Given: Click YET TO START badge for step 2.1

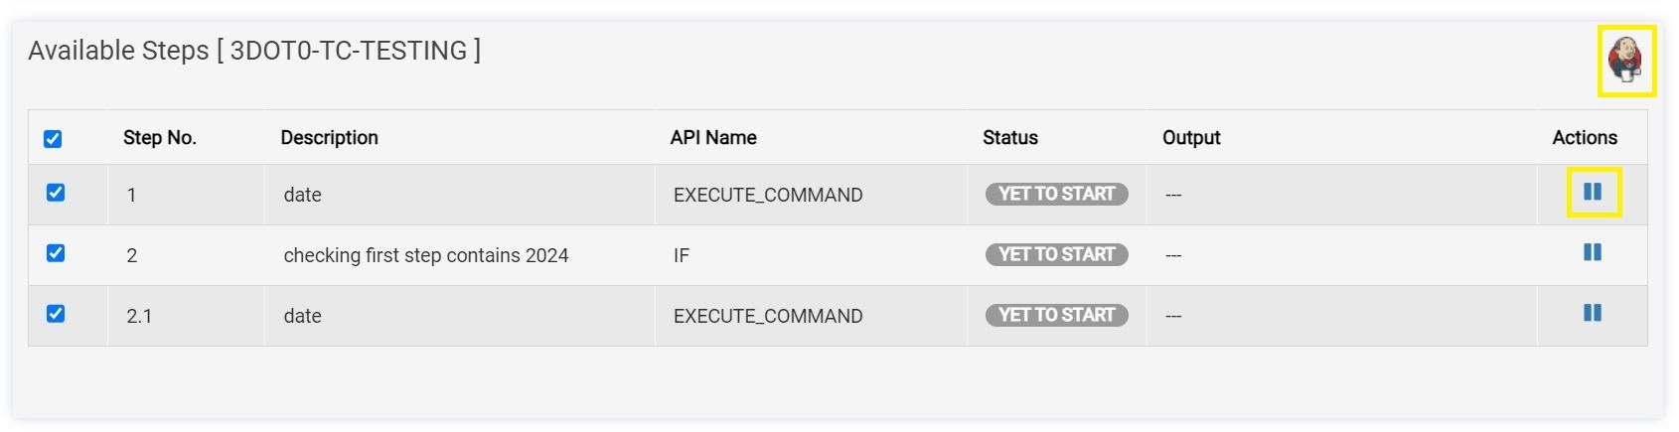Looking at the screenshot, I should [x=1056, y=315].
